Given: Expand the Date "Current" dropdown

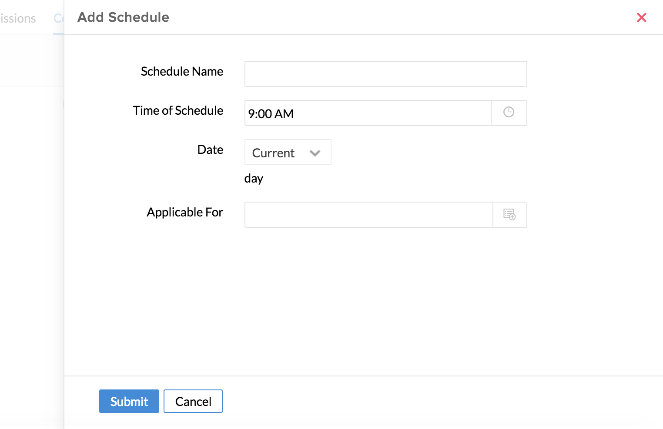Looking at the screenshot, I should point(287,153).
